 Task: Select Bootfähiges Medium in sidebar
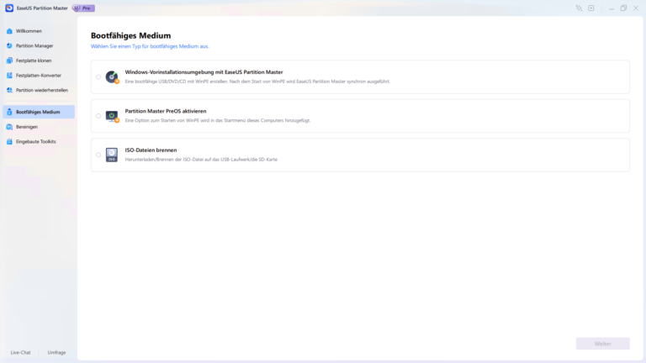(x=39, y=112)
